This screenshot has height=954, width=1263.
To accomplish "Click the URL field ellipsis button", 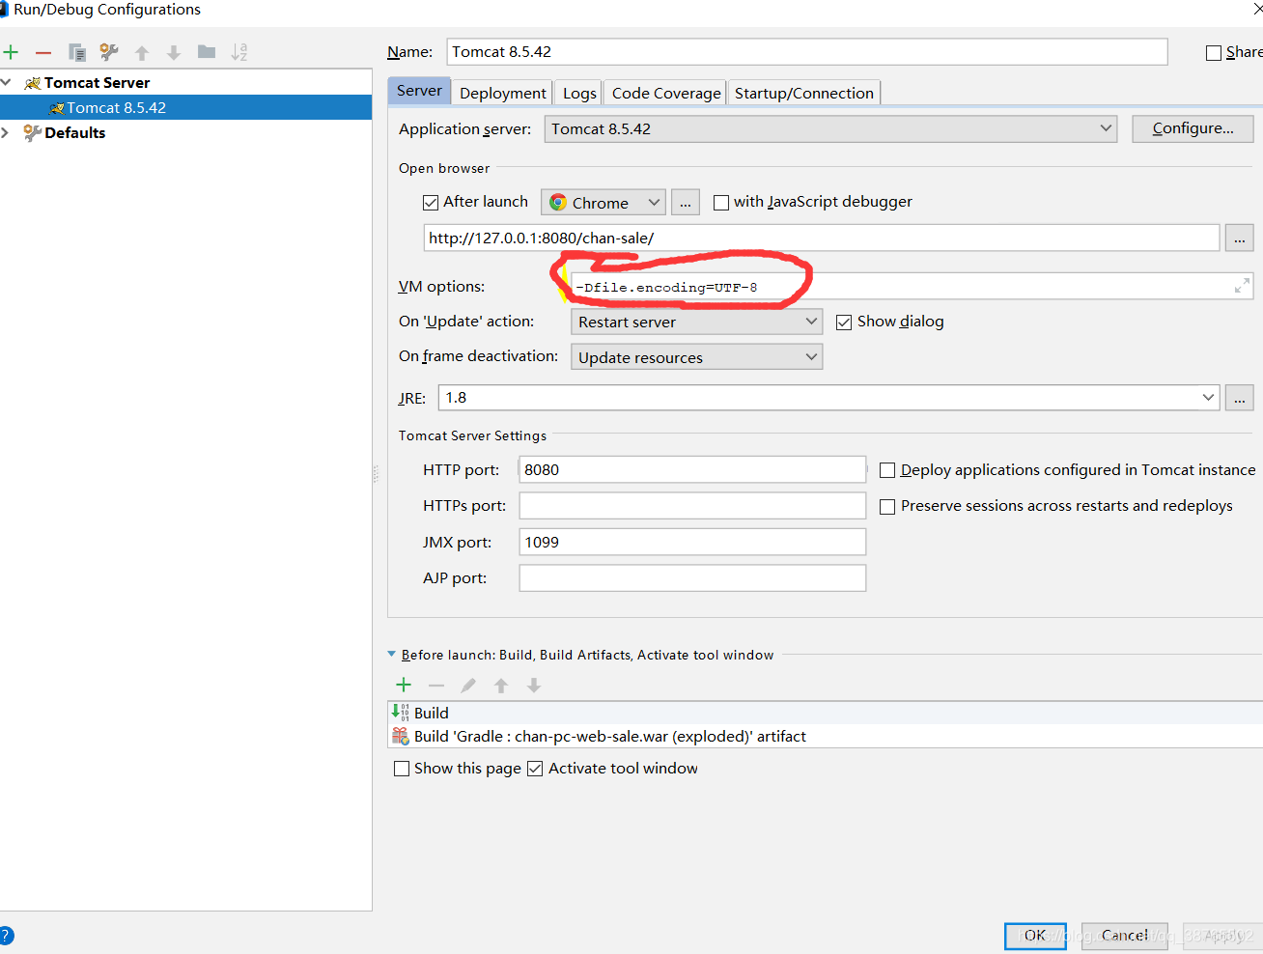I will (x=1240, y=238).
